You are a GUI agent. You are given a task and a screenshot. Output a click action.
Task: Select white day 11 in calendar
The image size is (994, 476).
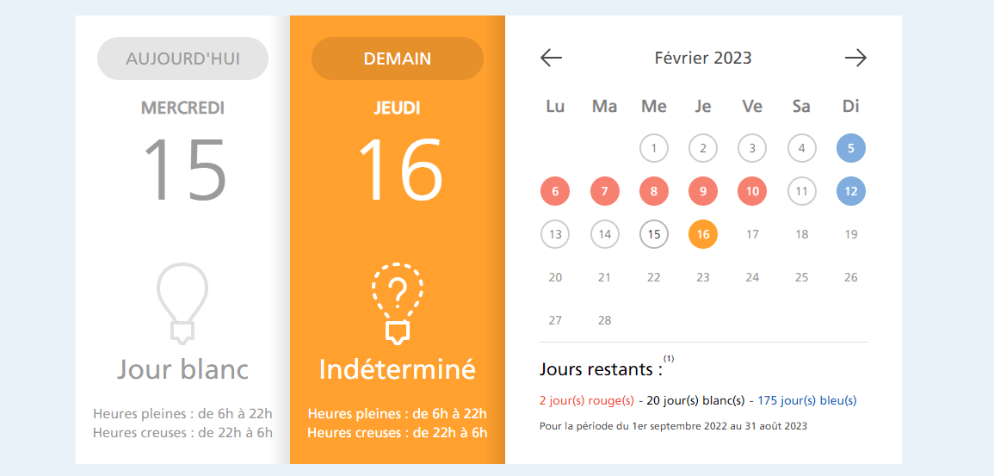coord(802,191)
